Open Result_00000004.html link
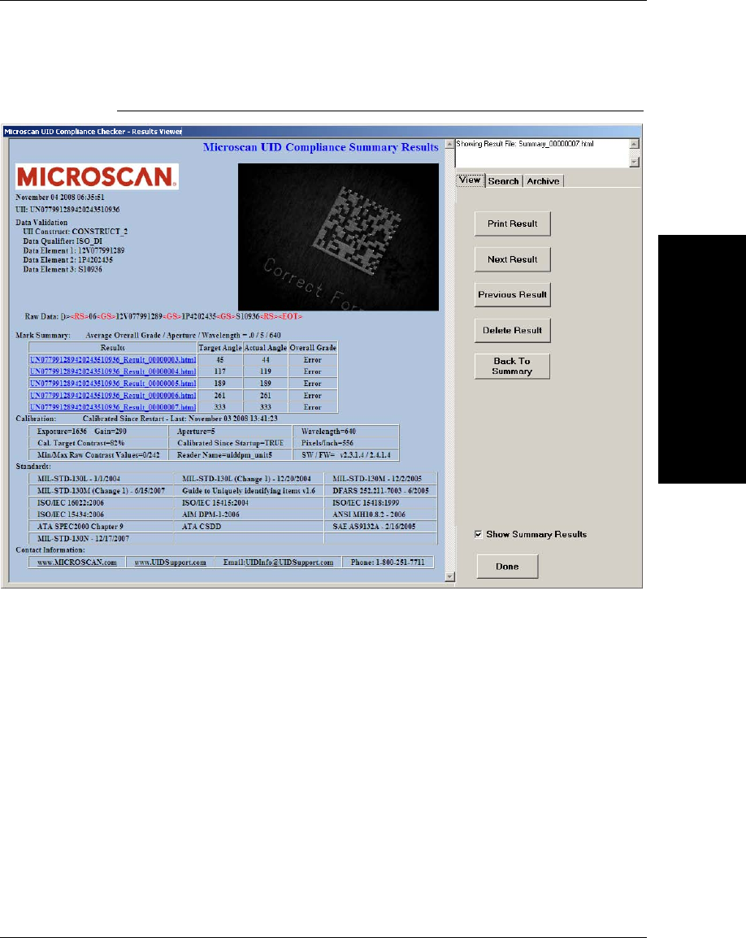 (113, 371)
